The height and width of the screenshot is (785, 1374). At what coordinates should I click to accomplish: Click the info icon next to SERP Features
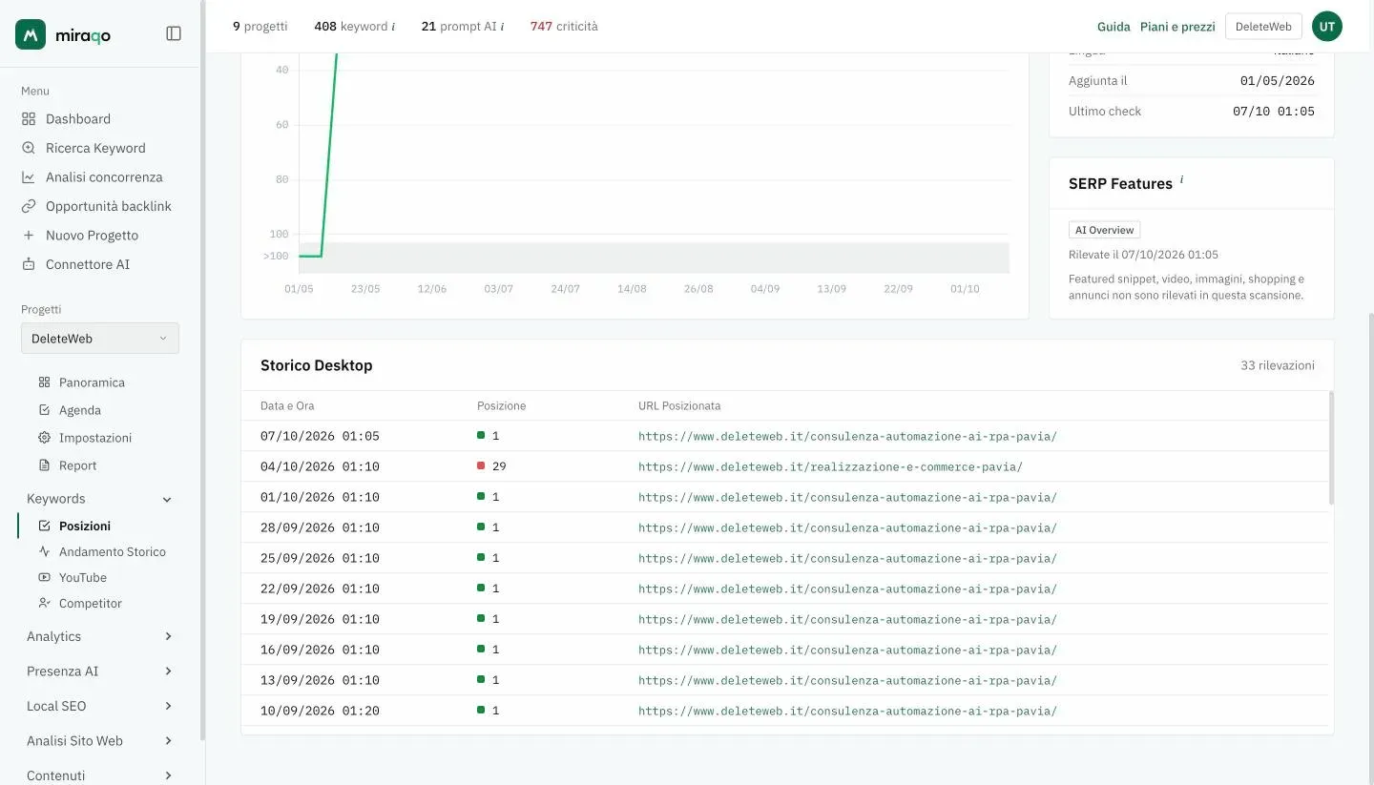tap(1181, 179)
